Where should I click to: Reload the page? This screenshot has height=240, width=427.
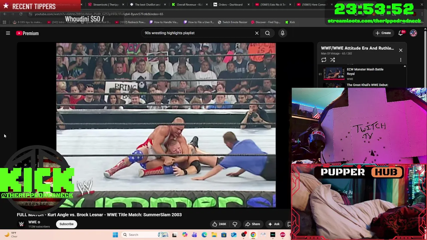tap(21, 14)
